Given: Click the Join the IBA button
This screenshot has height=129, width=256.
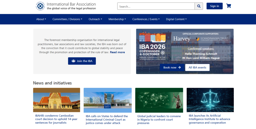Looking at the screenshot, I should (x=82, y=61).
